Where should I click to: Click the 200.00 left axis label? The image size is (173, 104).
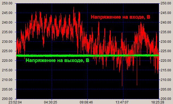pyautogui.click(x=7, y=99)
